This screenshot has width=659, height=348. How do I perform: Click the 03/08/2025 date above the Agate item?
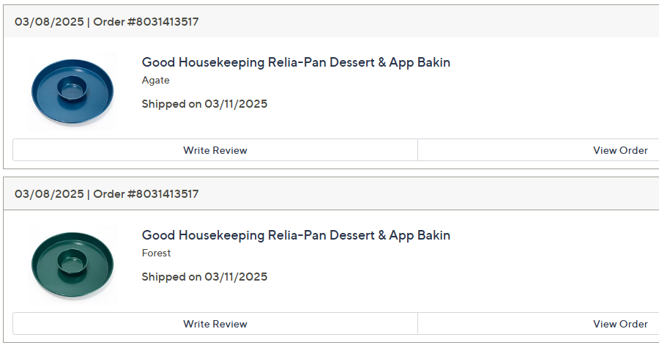49,22
